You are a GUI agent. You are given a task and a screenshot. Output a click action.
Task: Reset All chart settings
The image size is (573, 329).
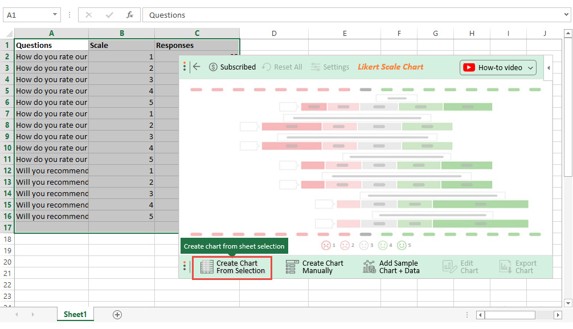tap(282, 67)
